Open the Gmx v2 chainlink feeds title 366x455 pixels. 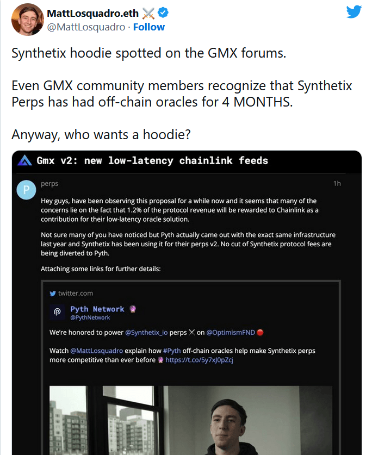(x=152, y=161)
